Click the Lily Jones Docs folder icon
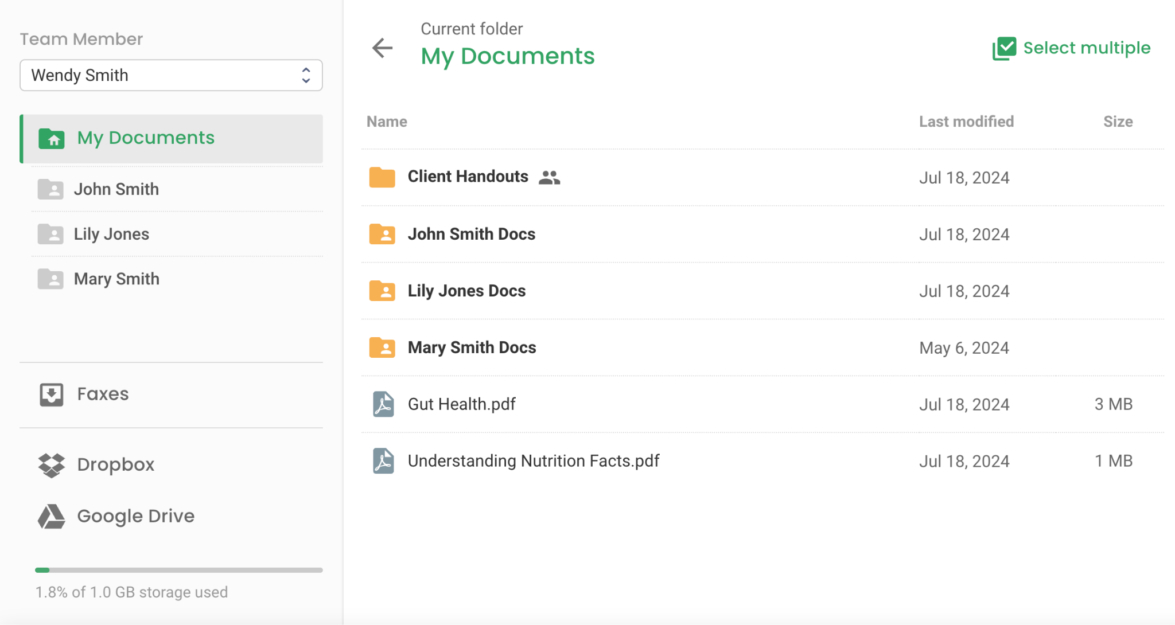This screenshot has height=625, width=1175. point(382,291)
